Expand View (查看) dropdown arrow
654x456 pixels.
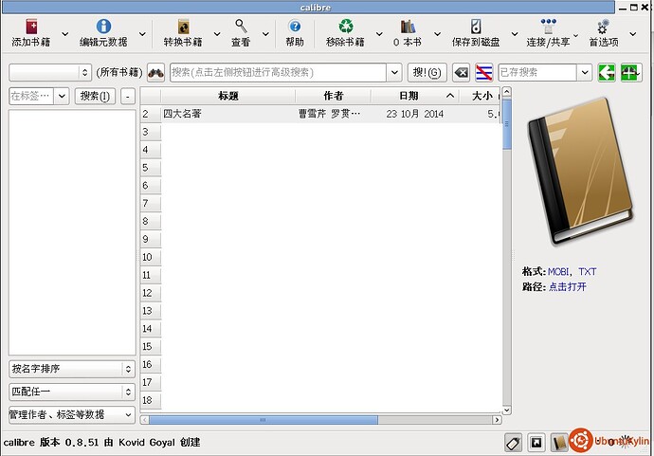point(265,34)
